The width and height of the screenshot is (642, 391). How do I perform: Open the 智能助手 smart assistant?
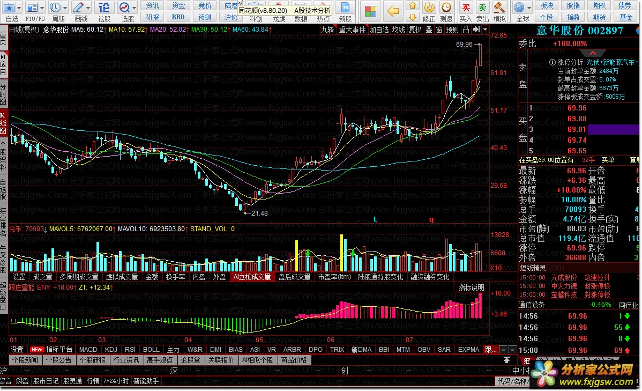[x=146, y=381]
